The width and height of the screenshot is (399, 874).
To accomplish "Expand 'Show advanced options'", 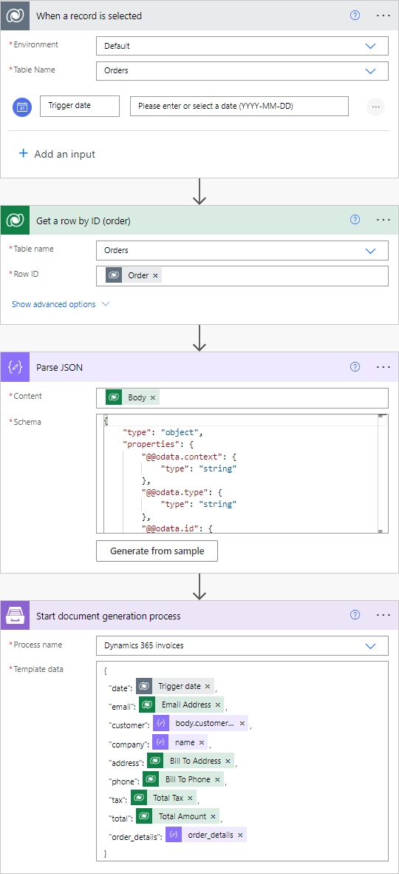I will pos(61,304).
